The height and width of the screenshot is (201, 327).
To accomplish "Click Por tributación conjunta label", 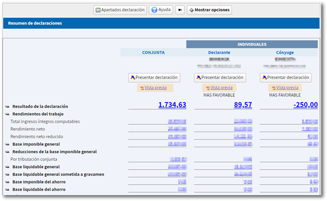I will point(34,159).
